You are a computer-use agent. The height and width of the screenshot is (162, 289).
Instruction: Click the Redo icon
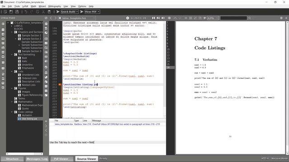click(x=32, y=12)
